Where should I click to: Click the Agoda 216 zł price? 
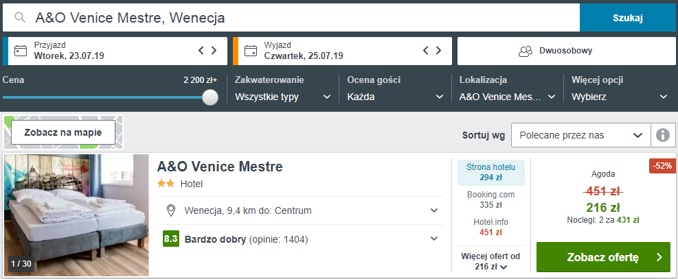click(603, 208)
